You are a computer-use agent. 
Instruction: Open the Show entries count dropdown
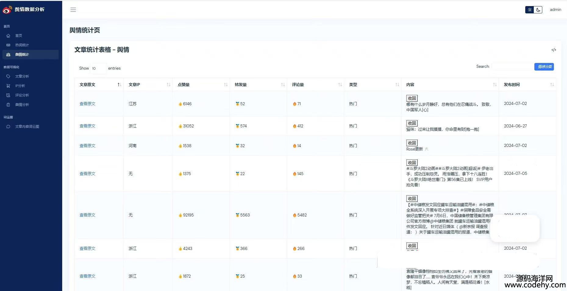(x=98, y=68)
